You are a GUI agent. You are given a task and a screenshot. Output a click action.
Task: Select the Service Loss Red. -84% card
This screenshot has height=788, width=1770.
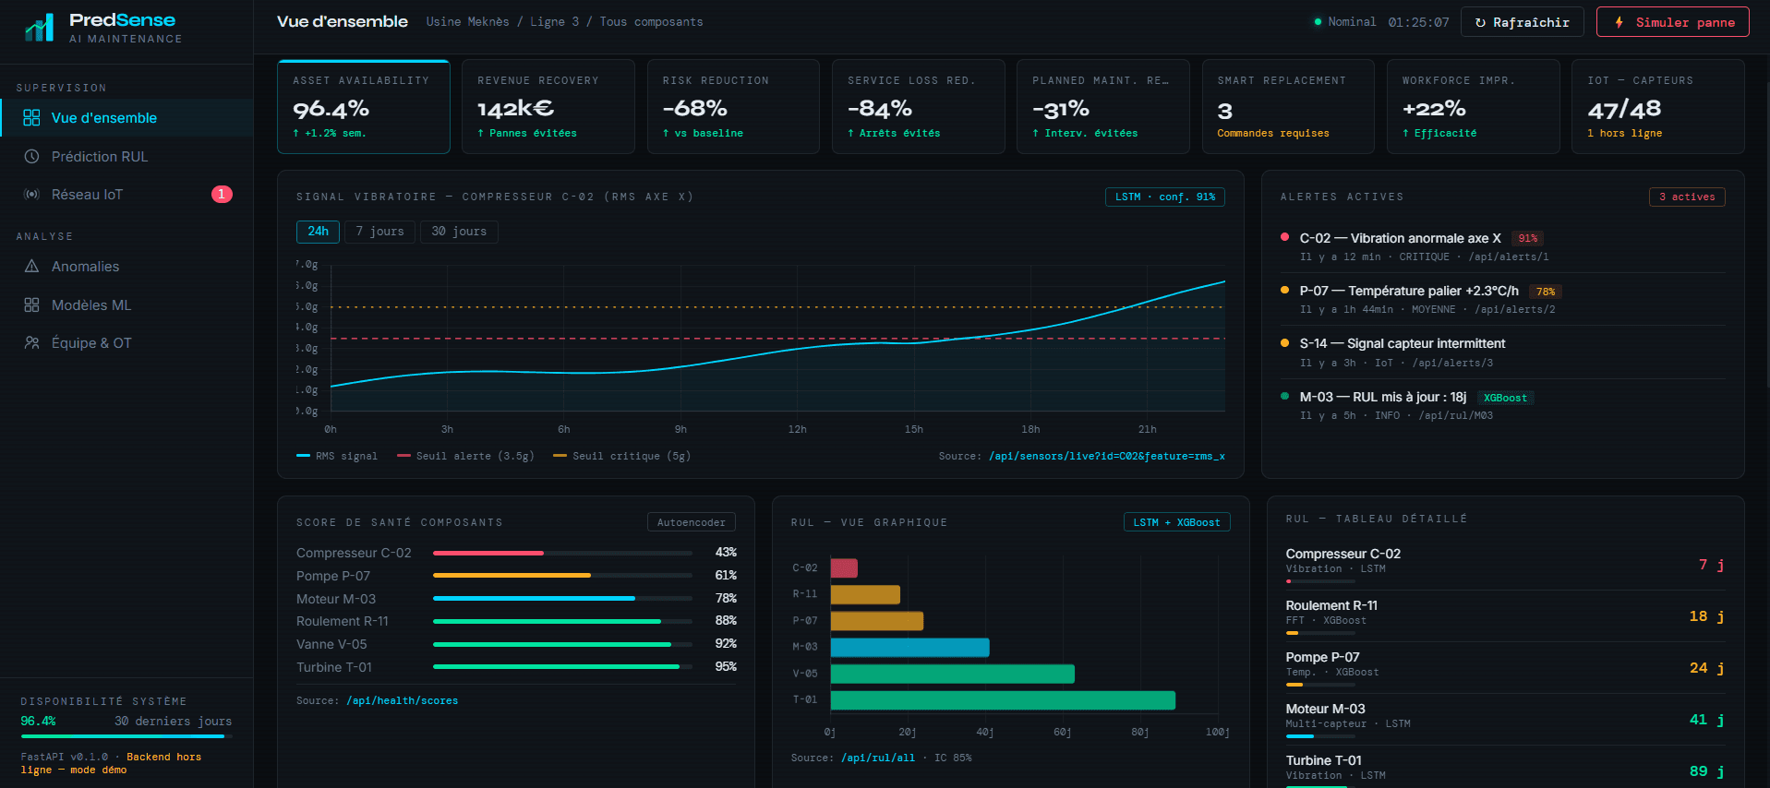coord(919,106)
